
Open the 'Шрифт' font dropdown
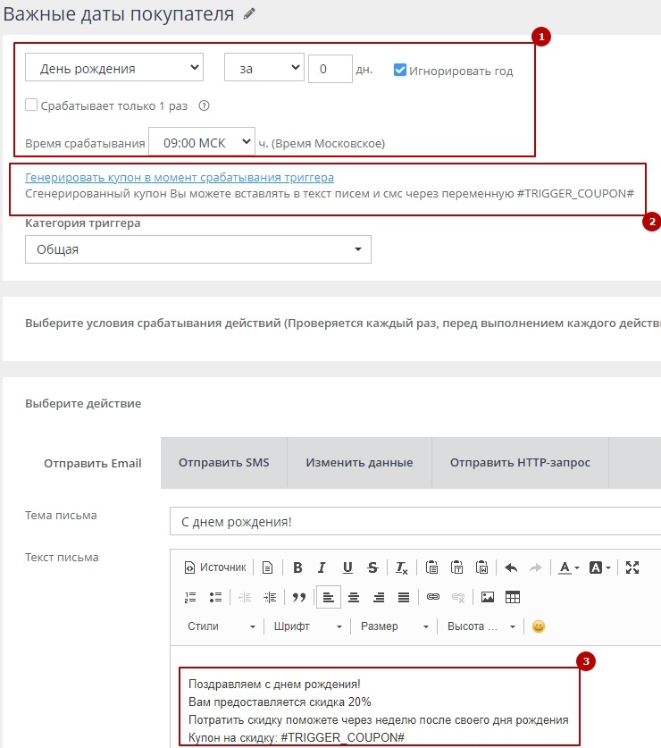click(307, 626)
